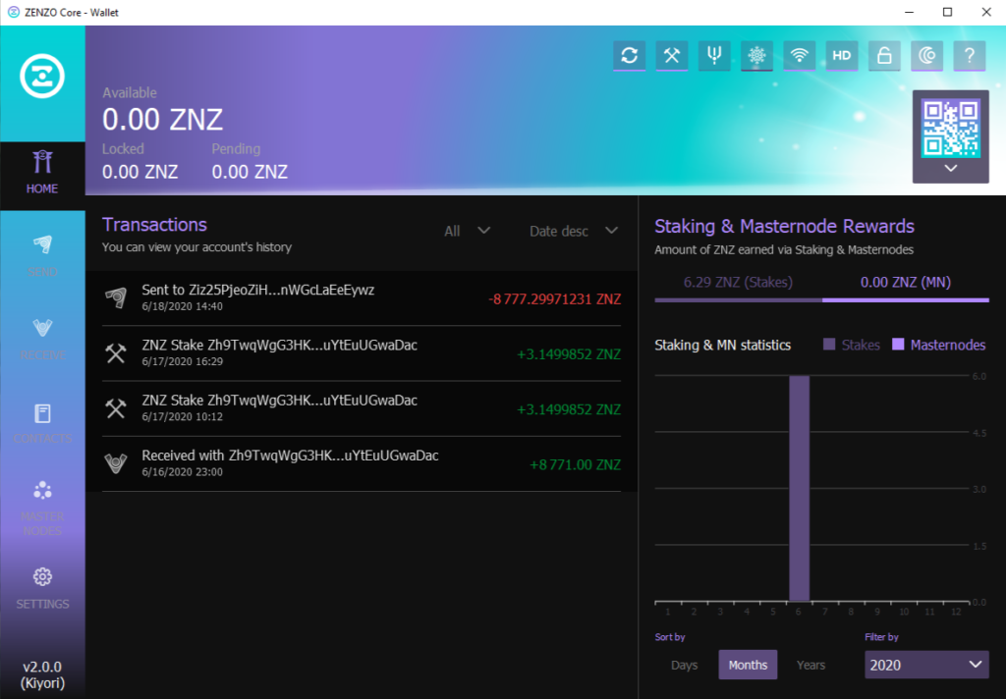The width and height of the screenshot is (1006, 699).
Task: Click the 0.00 ZNZ (MN) label
Action: 905,282
